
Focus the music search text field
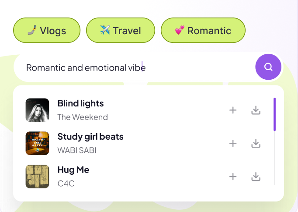click(x=131, y=67)
